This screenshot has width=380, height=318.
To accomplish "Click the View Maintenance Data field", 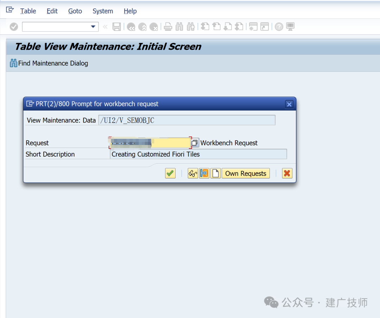I will point(187,120).
